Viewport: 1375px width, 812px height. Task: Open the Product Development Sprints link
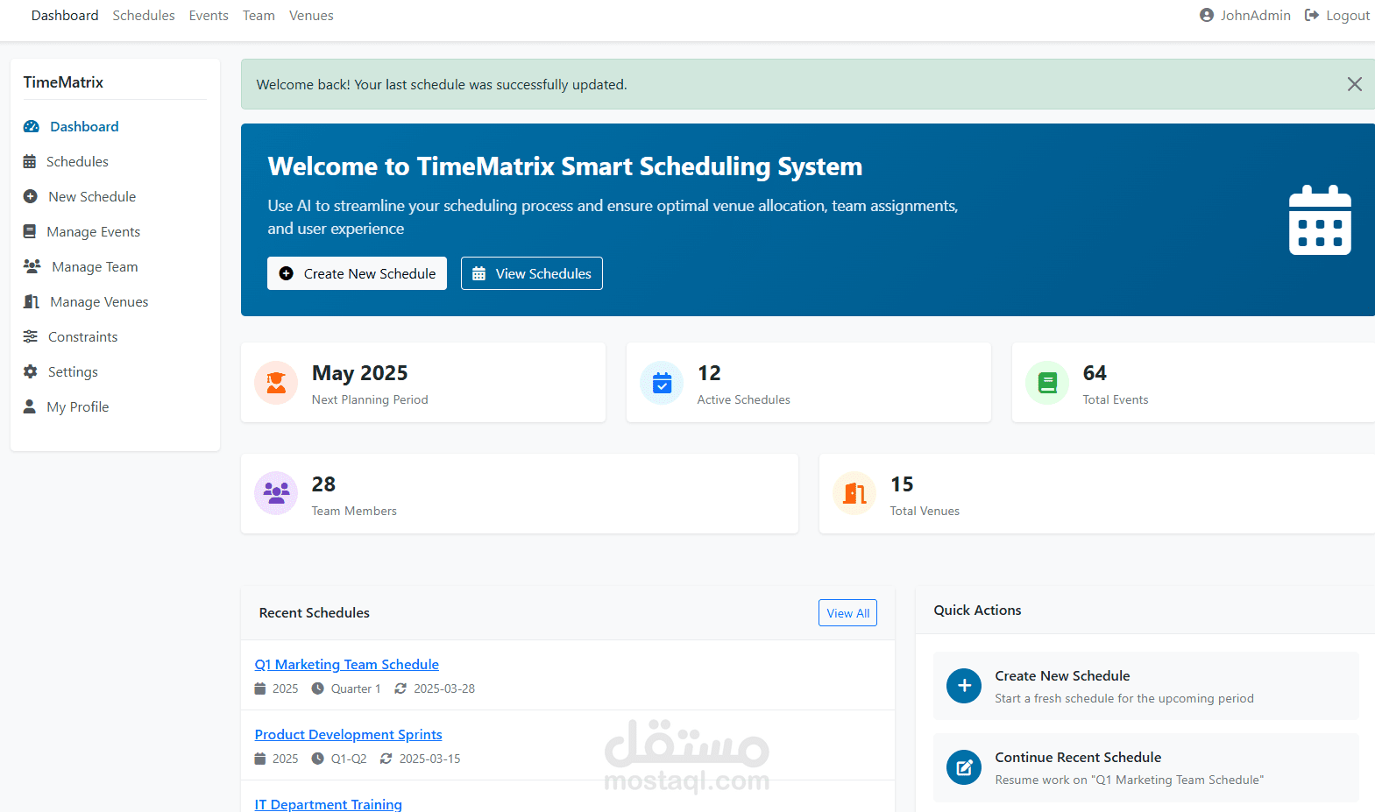pyautogui.click(x=348, y=734)
